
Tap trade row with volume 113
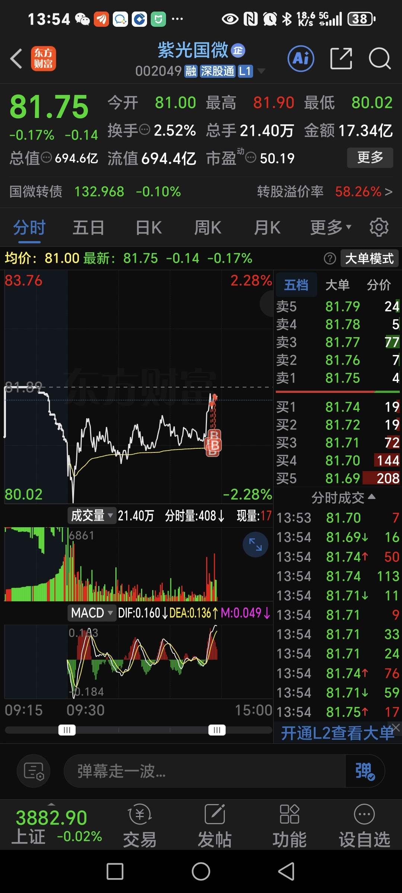point(338,576)
